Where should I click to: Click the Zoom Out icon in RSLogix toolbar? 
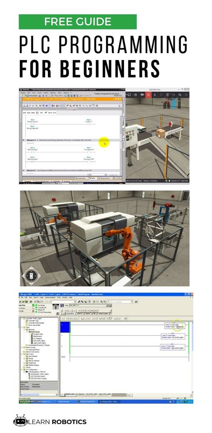click(105, 301)
